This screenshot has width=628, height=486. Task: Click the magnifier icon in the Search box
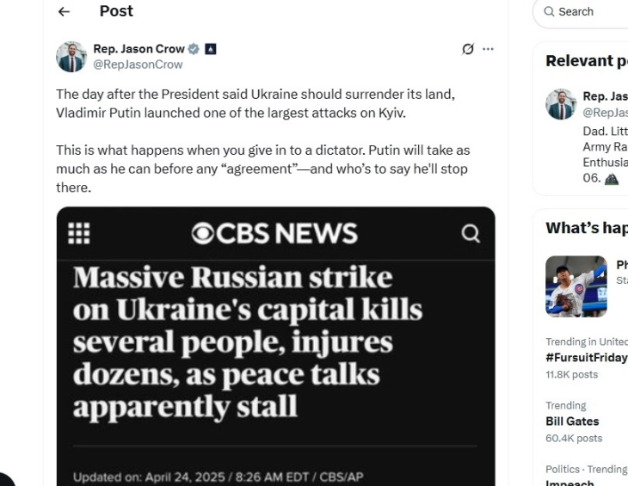[x=549, y=12]
